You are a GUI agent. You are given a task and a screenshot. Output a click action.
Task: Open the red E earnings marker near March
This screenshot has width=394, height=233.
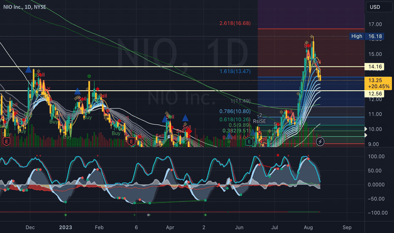click(x=131, y=141)
